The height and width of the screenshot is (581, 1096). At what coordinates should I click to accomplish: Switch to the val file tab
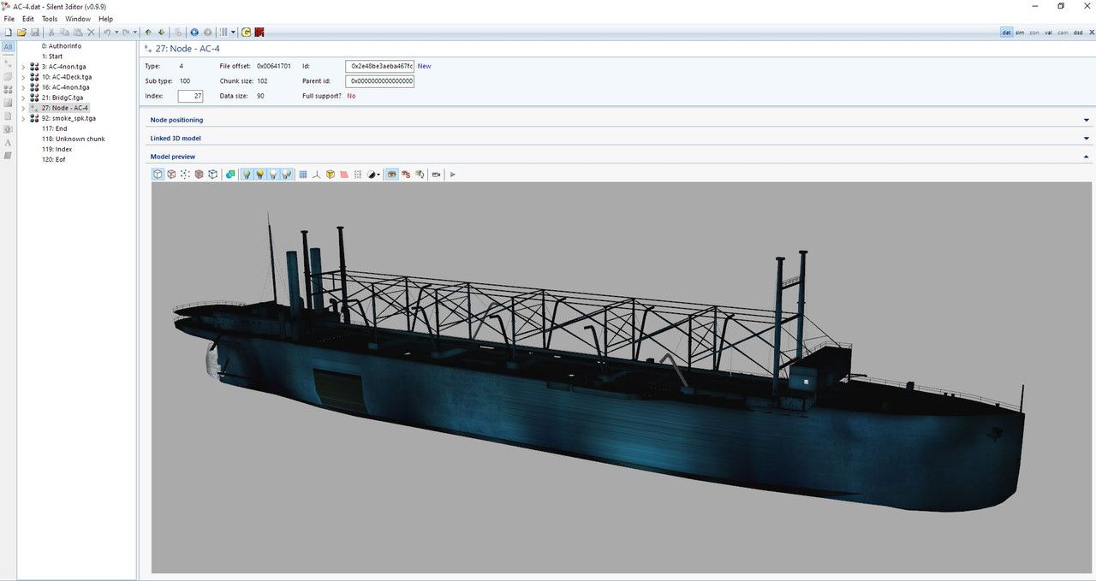(x=1048, y=33)
